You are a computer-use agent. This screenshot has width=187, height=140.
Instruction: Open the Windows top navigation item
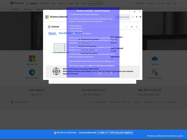(62, 3)
